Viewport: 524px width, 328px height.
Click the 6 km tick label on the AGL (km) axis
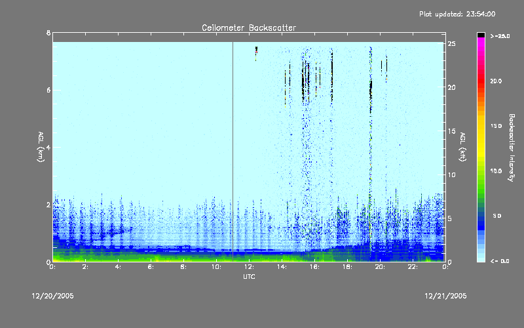48,90
